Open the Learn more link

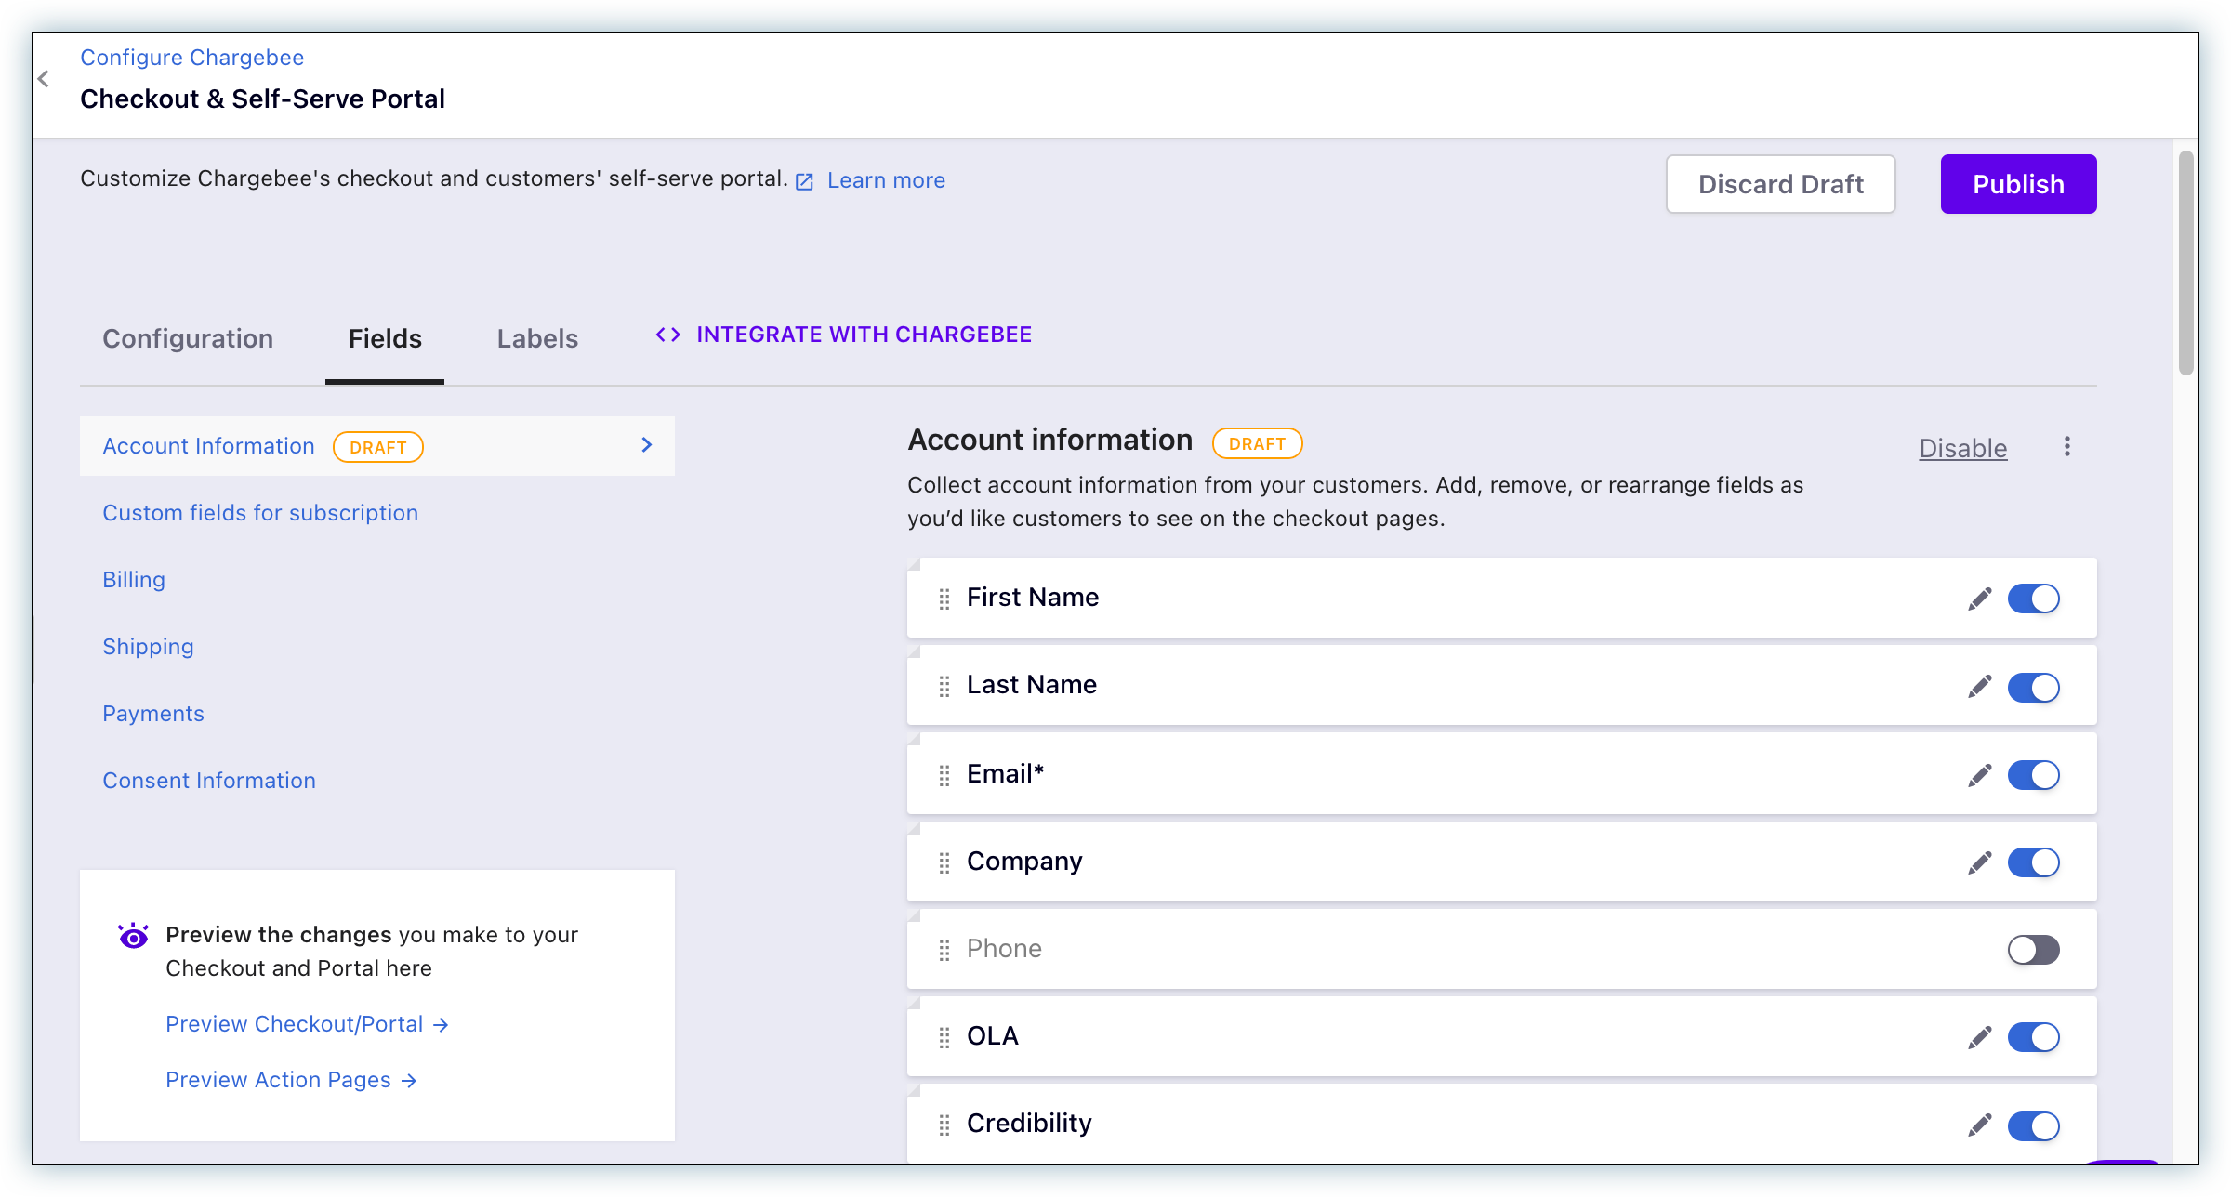[886, 180]
